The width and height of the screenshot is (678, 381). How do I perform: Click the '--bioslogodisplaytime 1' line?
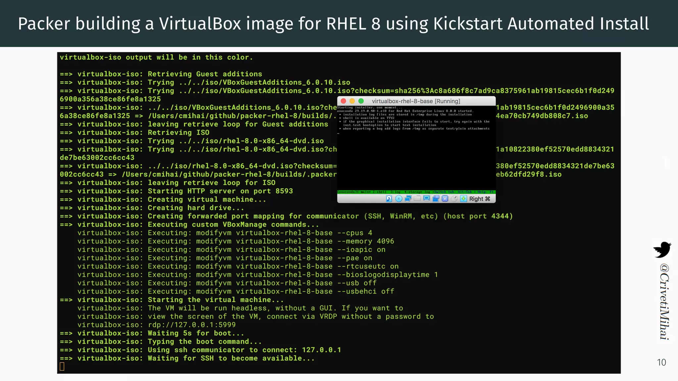(258, 275)
